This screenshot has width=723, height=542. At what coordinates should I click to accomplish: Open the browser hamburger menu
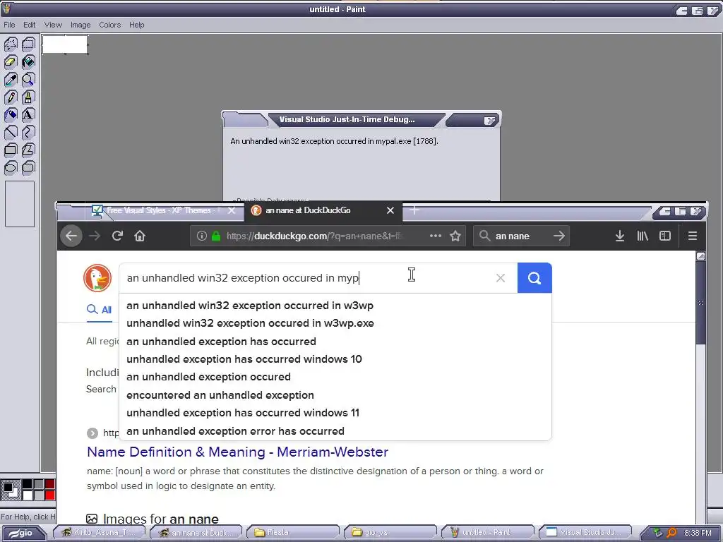[692, 236]
